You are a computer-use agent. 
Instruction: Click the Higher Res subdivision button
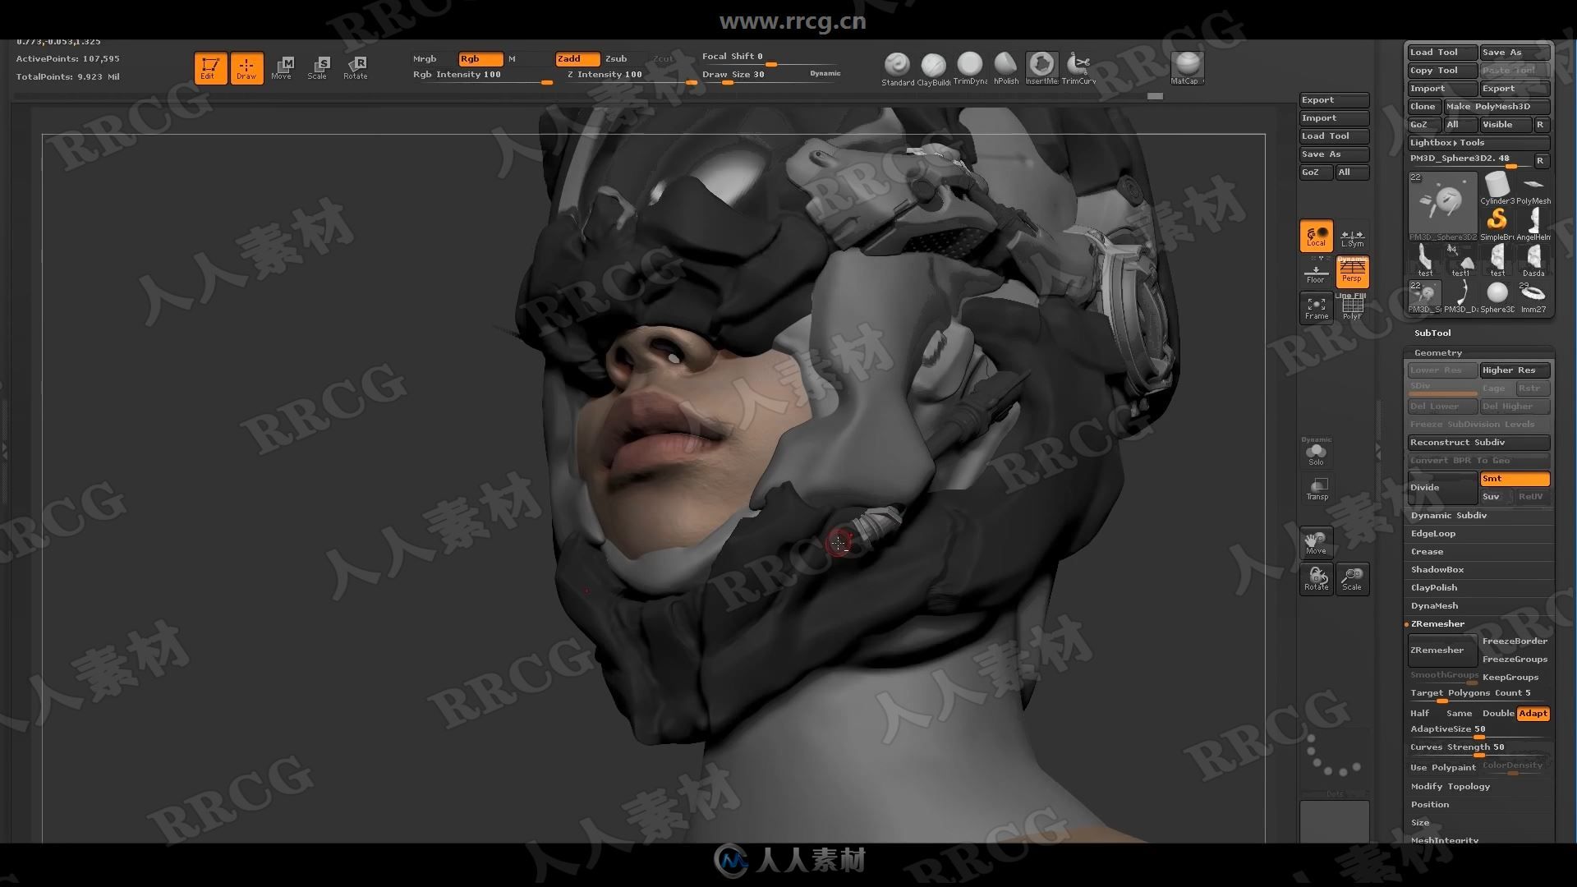(x=1509, y=370)
